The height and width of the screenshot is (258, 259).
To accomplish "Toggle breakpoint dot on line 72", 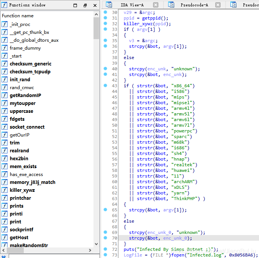I will 106,249.
